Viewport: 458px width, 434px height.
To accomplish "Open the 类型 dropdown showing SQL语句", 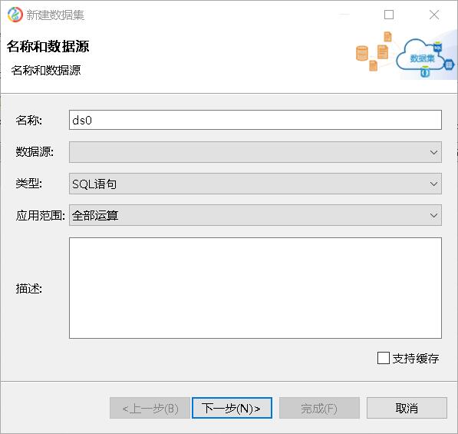I will [255, 184].
